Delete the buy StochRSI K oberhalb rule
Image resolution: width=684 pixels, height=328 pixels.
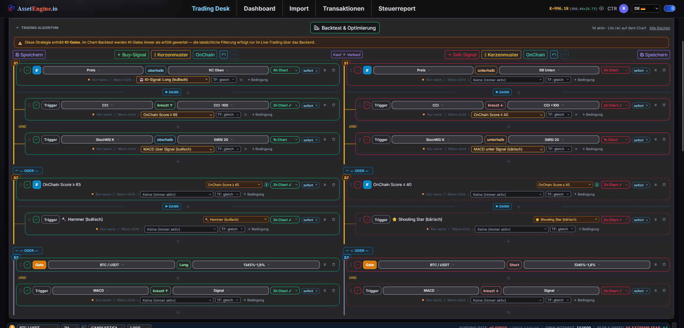333,139
